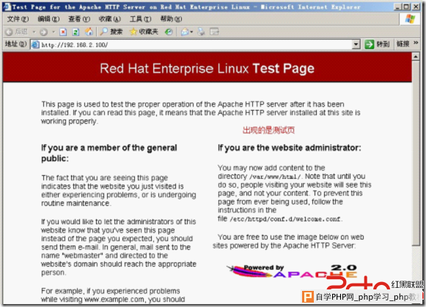Screen dimensions: 426x307
Task: Click the Go (转到) button
Action: tap(377, 44)
